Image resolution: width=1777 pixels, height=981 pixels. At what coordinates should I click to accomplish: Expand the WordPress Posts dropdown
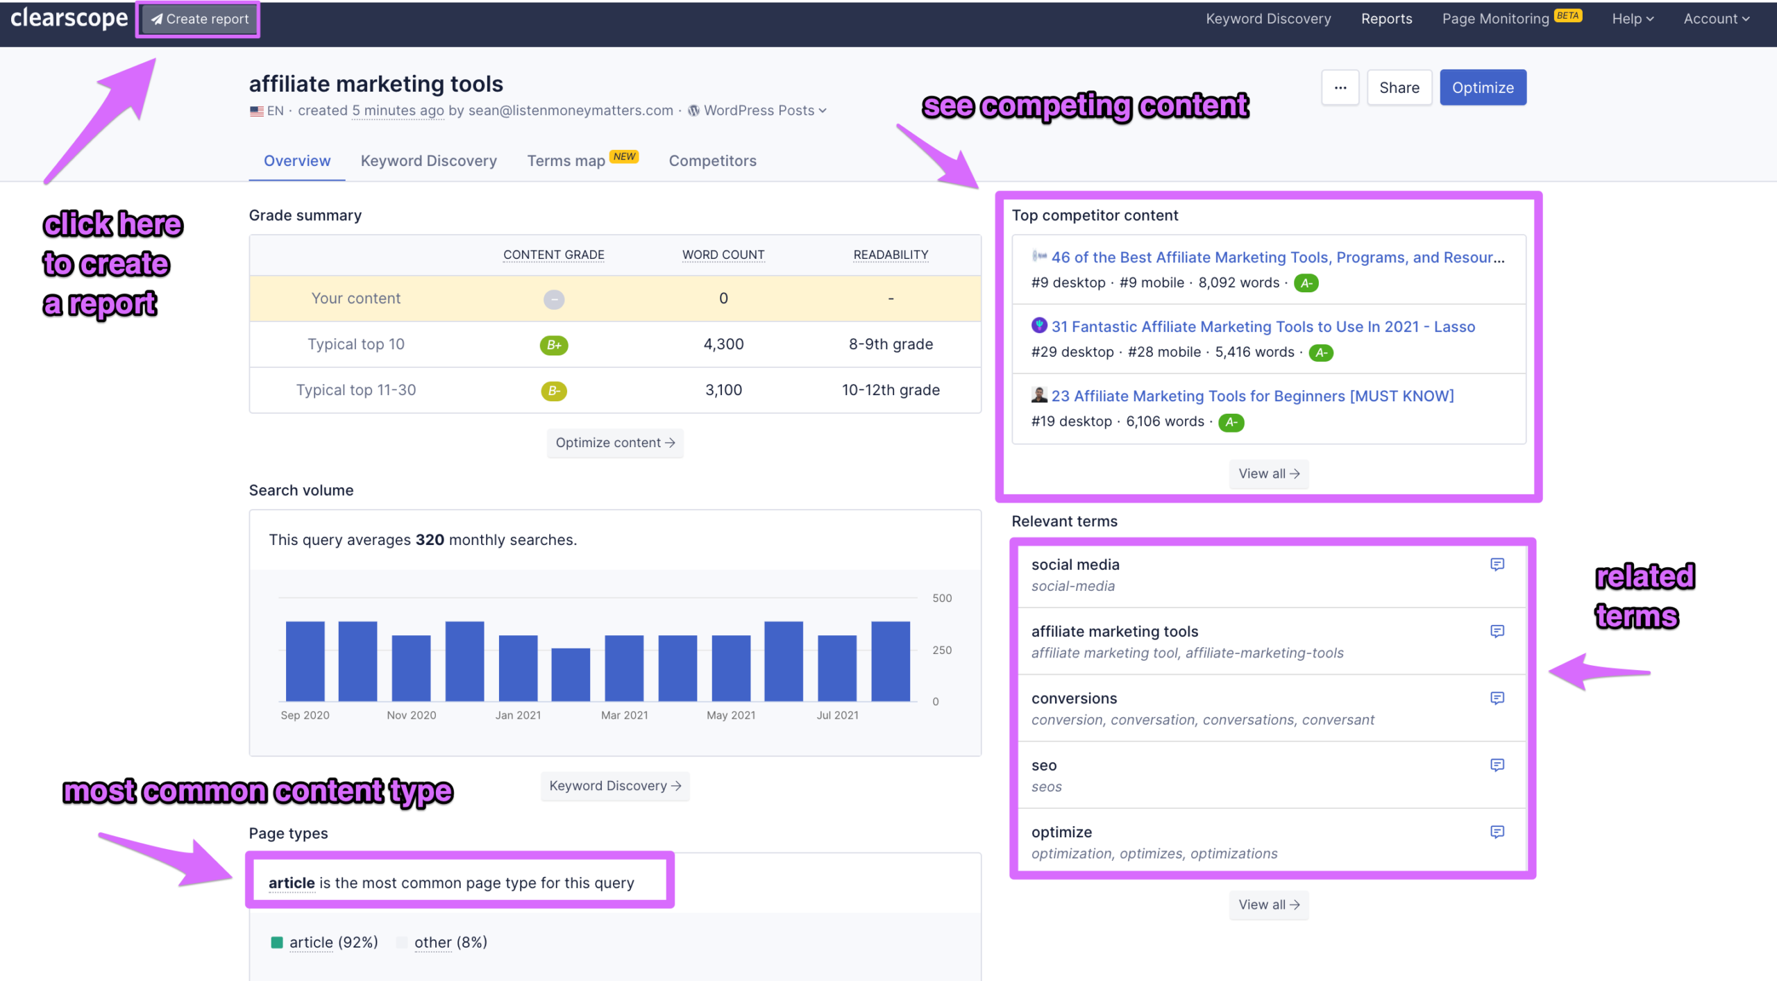(x=757, y=110)
